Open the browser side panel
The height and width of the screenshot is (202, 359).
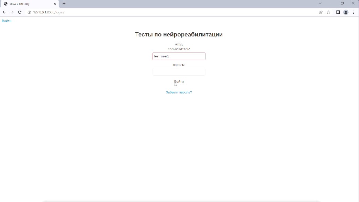click(338, 12)
